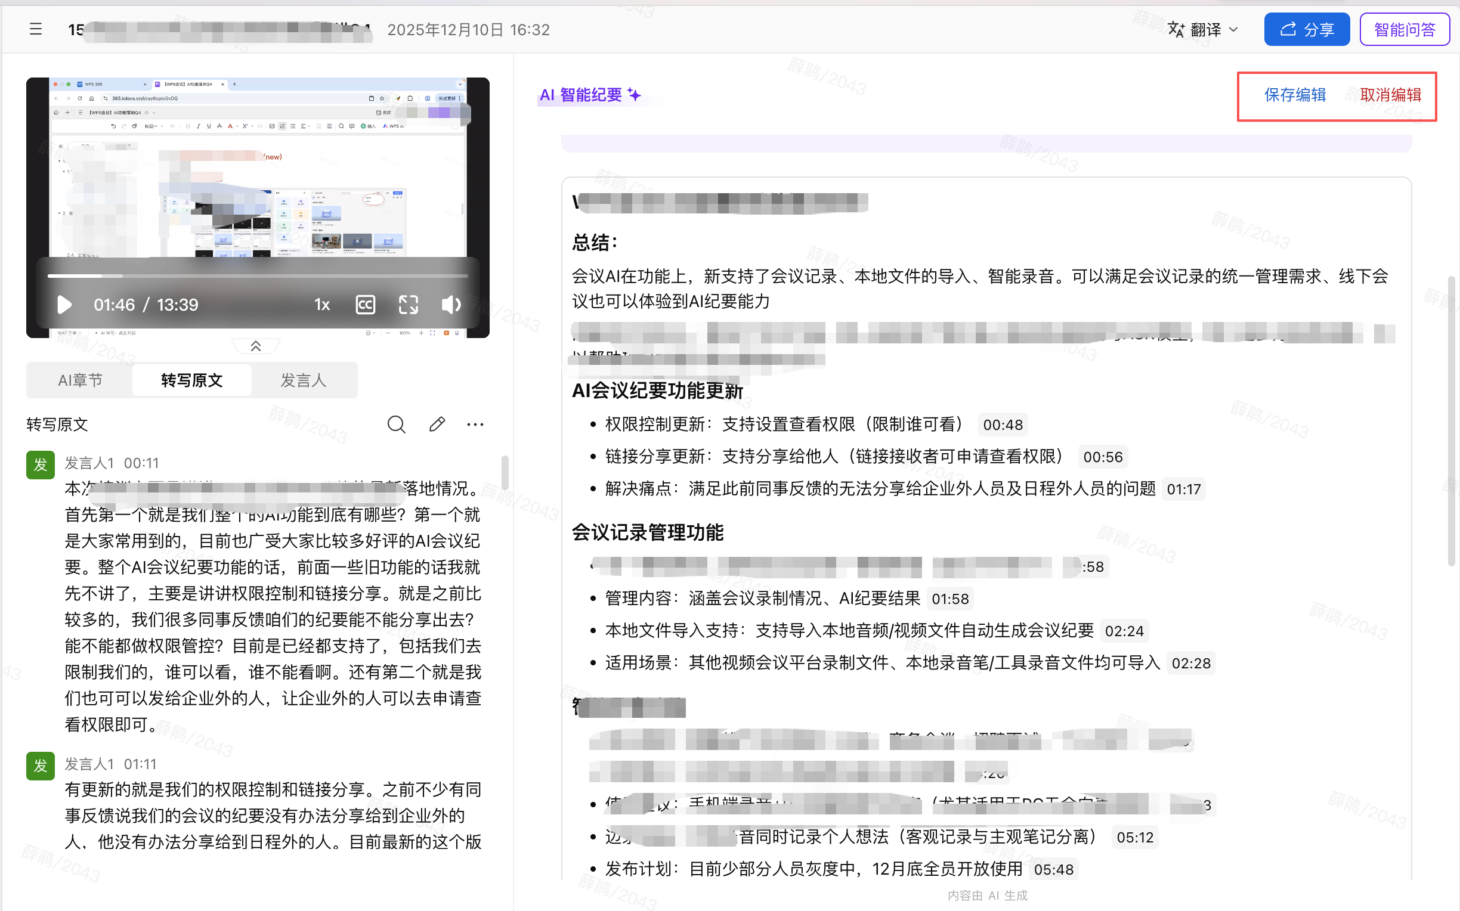Click the 分享 share button

click(1306, 29)
